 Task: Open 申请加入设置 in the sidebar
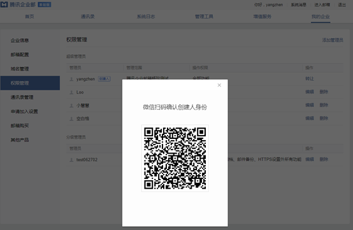coord(24,111)
